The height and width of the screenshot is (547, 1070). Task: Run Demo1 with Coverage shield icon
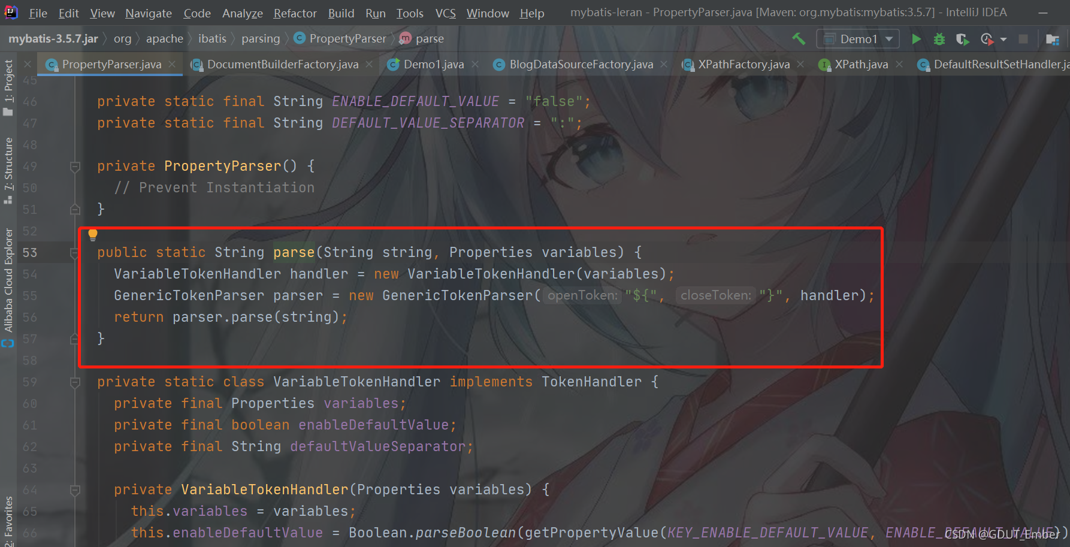(962, 39)
